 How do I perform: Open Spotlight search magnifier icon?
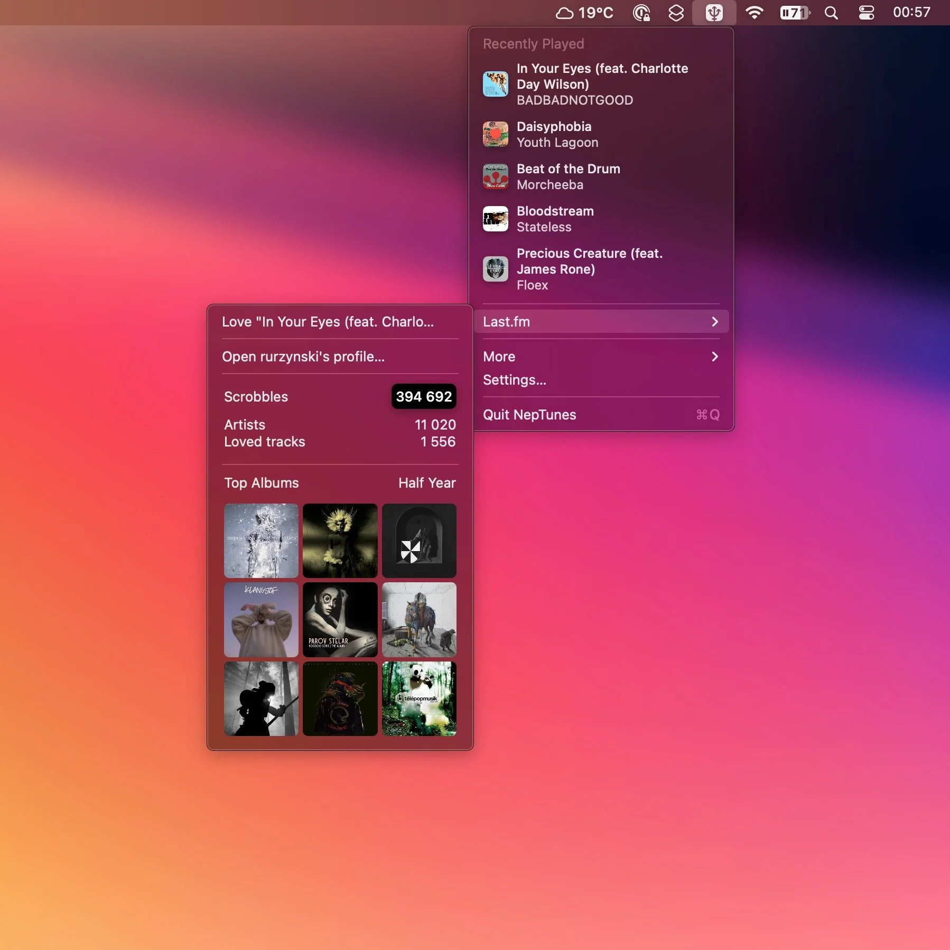tap(831, 13)
